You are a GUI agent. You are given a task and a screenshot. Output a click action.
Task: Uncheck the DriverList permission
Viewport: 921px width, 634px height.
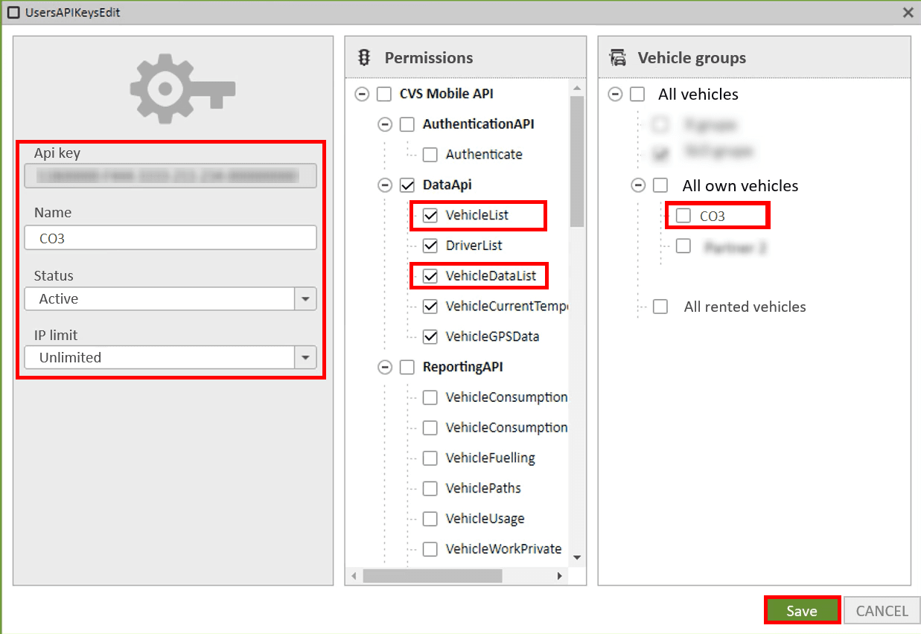click(x=430, y=246)
